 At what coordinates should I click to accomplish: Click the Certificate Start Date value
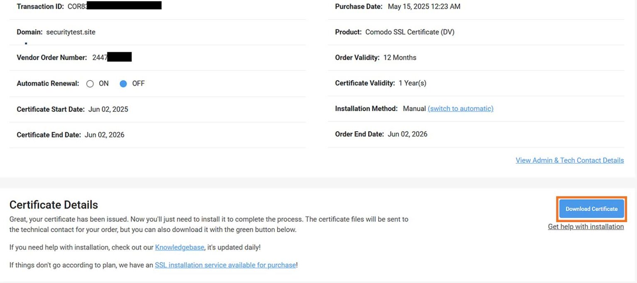[x=108, y=109]
